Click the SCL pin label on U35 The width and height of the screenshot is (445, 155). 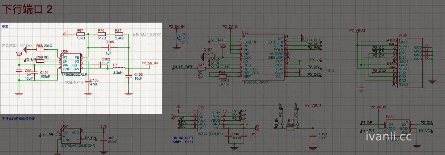[x=202, y=128]
